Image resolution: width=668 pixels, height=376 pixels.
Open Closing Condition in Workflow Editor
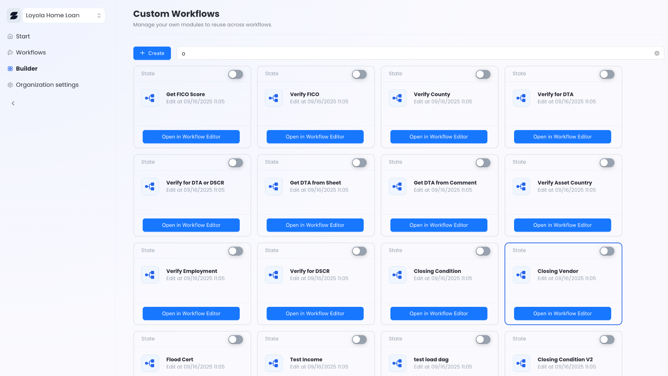(x=438, y=313)
